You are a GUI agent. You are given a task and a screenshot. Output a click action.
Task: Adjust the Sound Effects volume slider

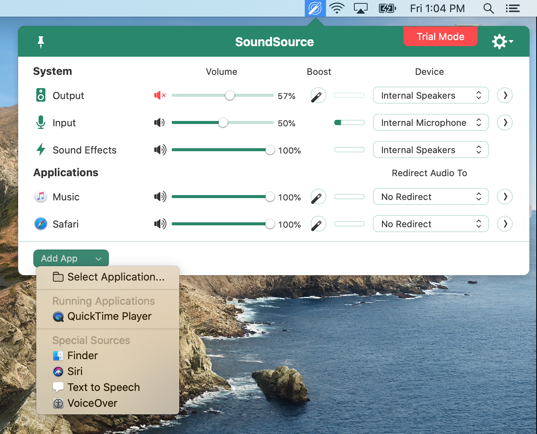point(223,150)
